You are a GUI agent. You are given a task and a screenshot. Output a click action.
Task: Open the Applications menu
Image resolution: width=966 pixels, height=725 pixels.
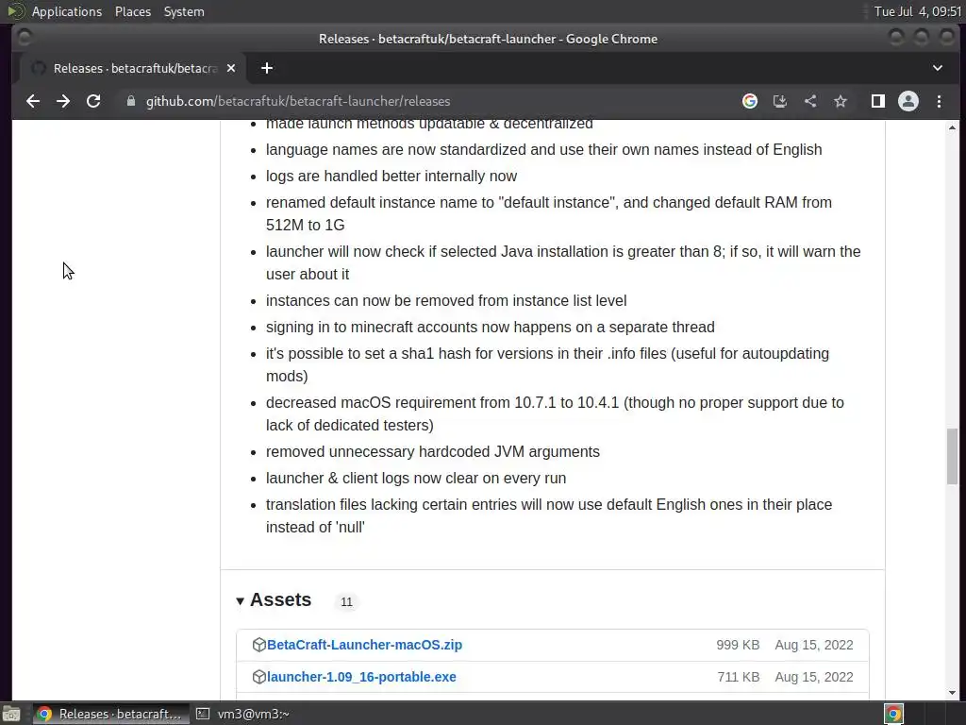click(67, 11)
